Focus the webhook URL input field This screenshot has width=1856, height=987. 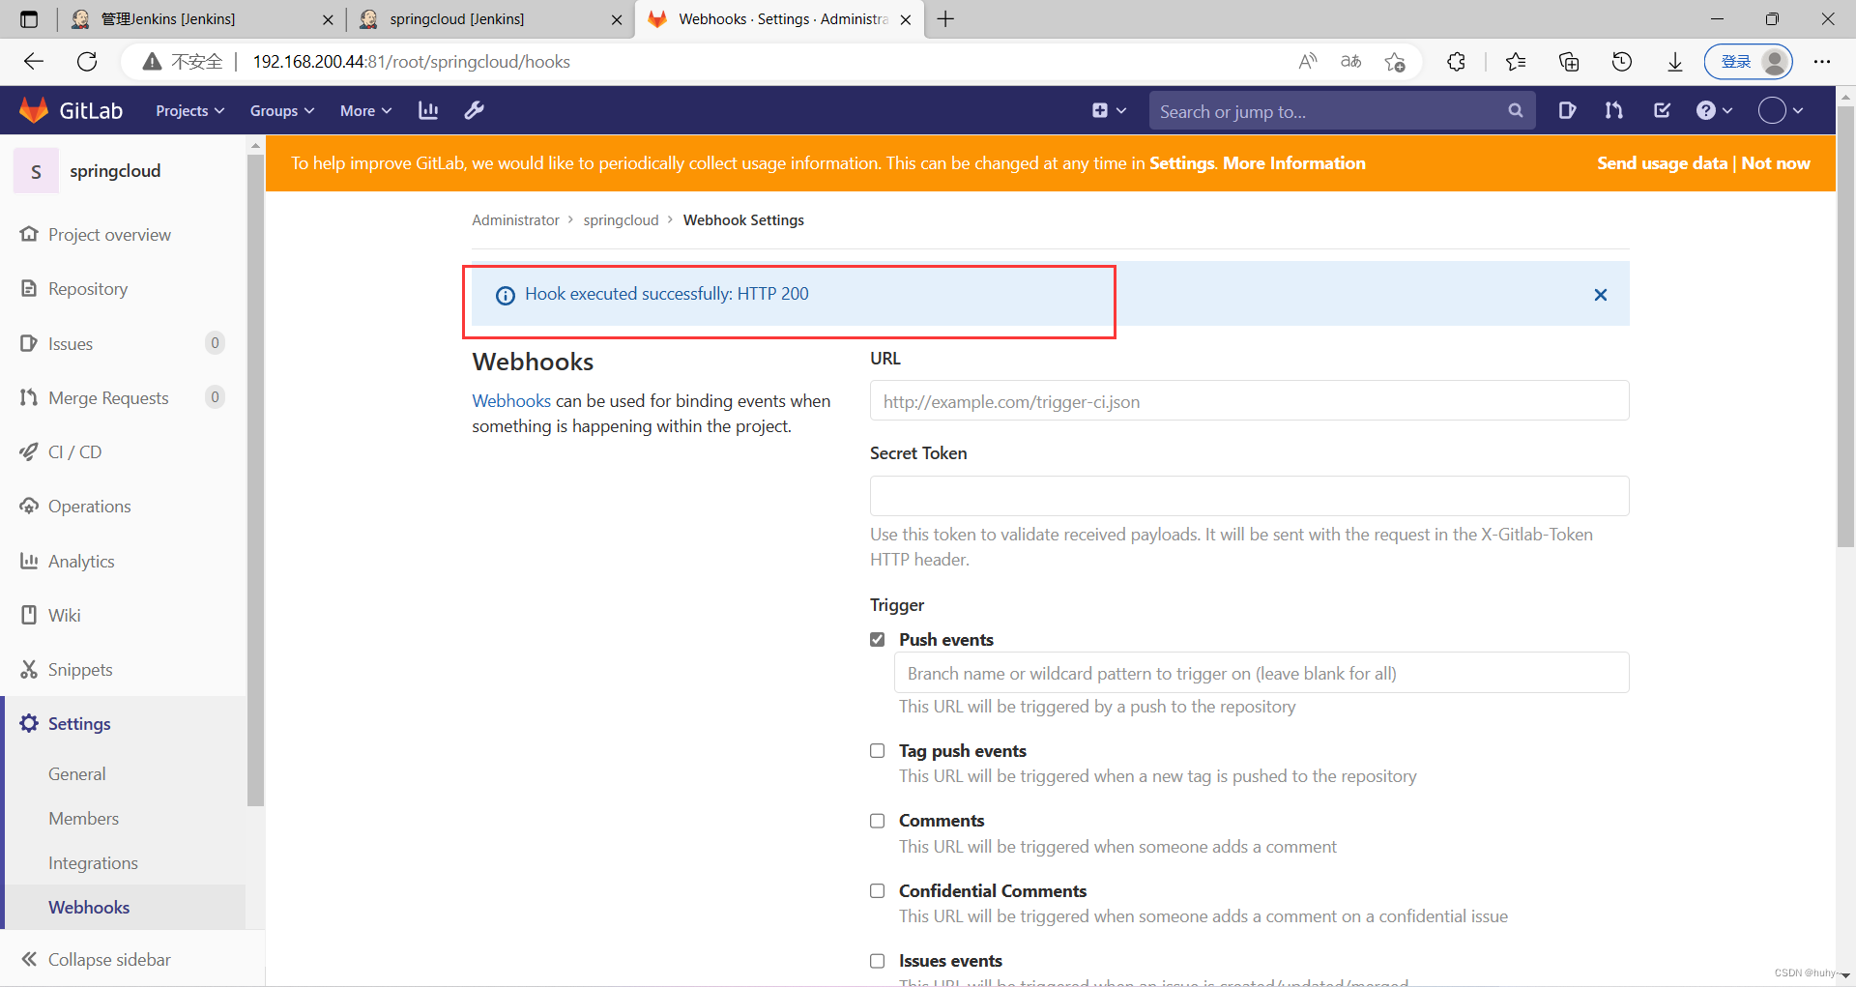click(x=1249, y=401)
